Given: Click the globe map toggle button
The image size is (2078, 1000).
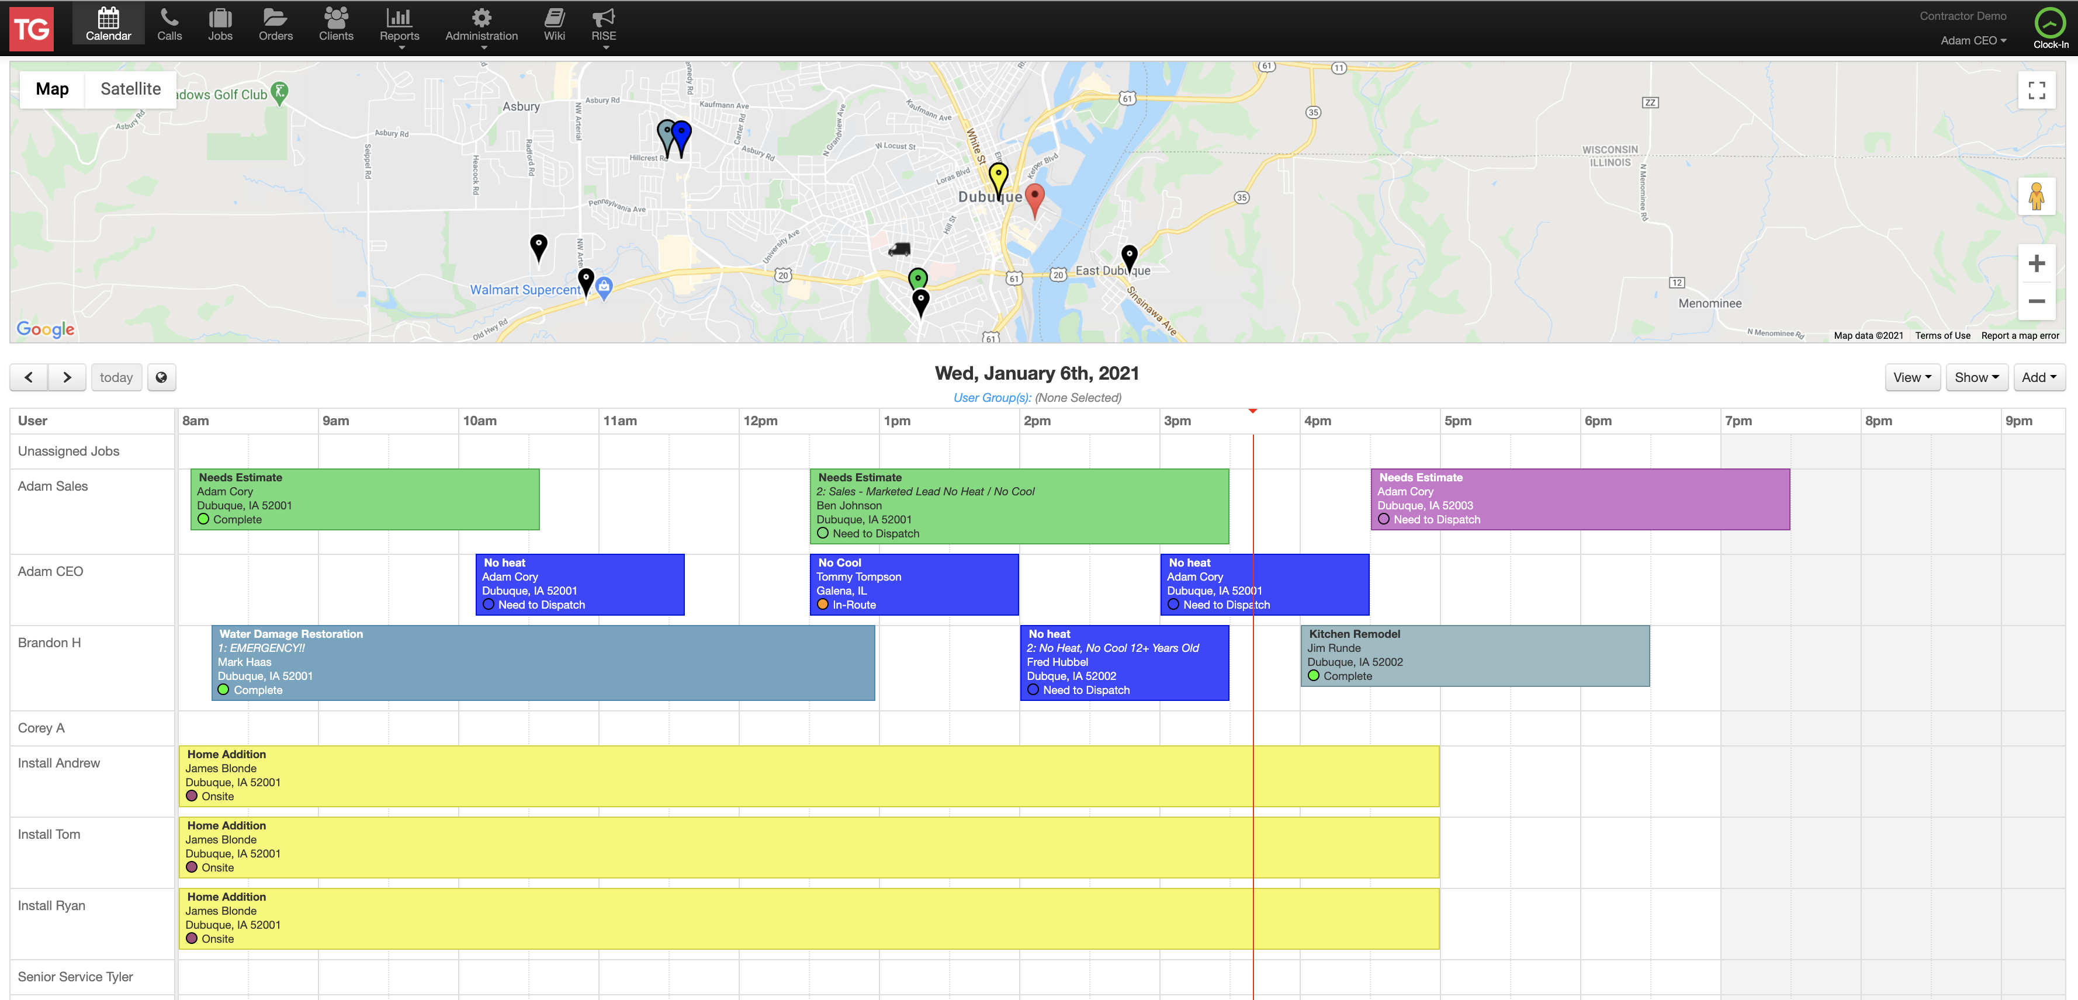Looking at the screenshot, I should point(161,377).
